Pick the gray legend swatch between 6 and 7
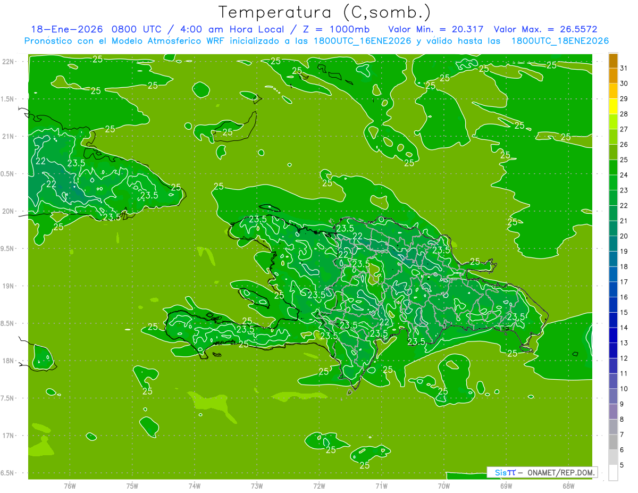 [x=613, y=442]
